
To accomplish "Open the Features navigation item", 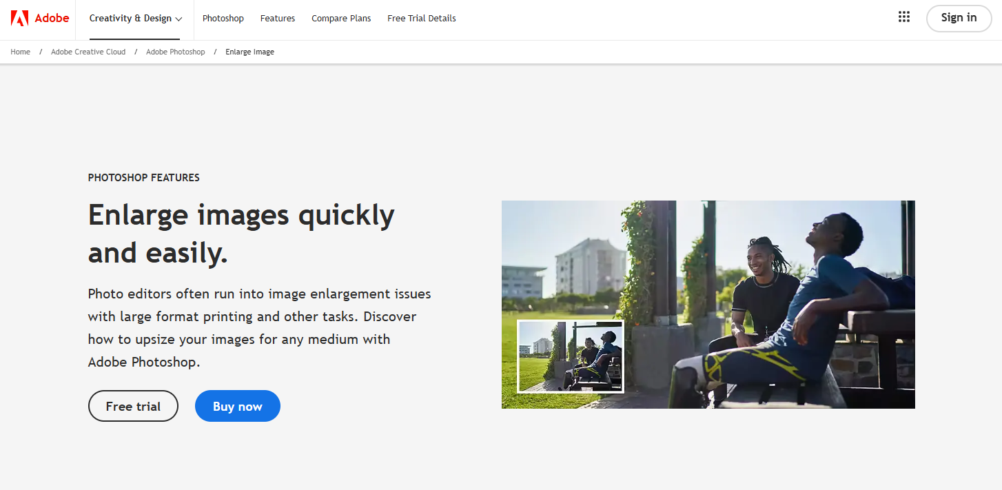I will (x=278, y=19).
